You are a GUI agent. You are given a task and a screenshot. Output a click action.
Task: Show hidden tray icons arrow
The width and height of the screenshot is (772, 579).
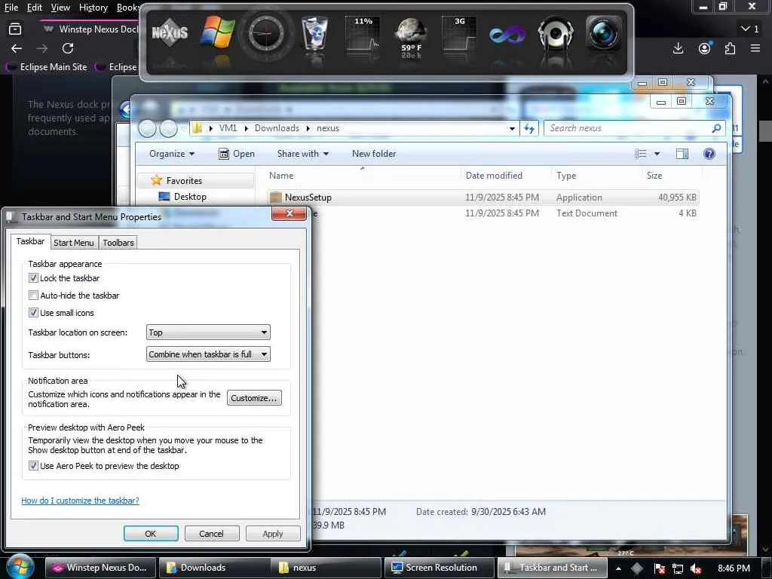pos(618,568)
